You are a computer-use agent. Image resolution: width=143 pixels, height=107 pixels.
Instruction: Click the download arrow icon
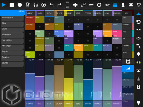[x=123, y=5]
